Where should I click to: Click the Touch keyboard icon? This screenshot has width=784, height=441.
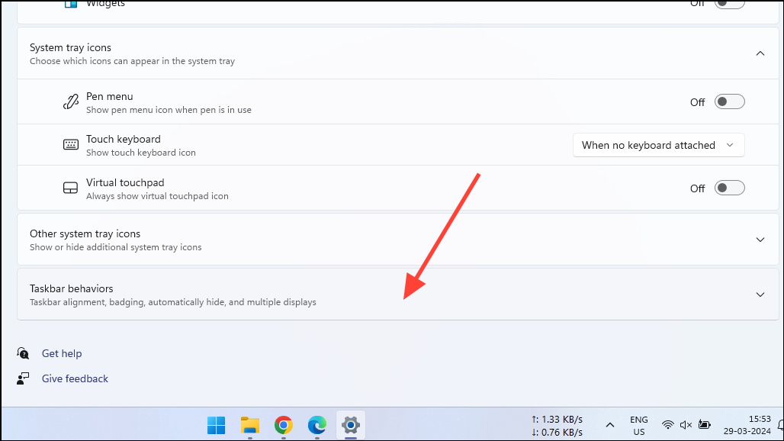tap(71, 144)
